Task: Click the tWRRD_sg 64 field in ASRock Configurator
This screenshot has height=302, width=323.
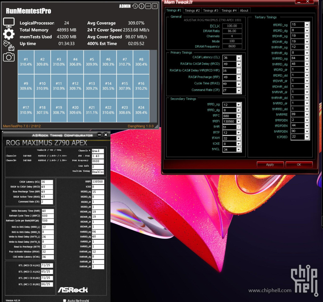Action: (98, 232)
